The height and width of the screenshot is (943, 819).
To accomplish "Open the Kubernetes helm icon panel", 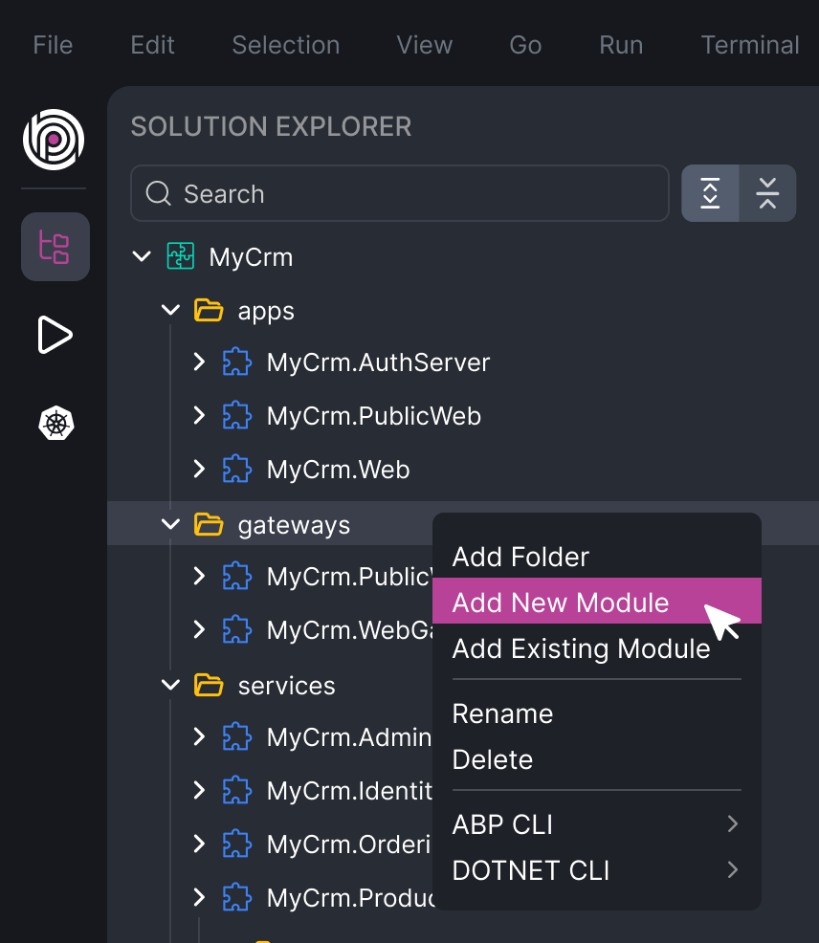I will pos(55,423).
